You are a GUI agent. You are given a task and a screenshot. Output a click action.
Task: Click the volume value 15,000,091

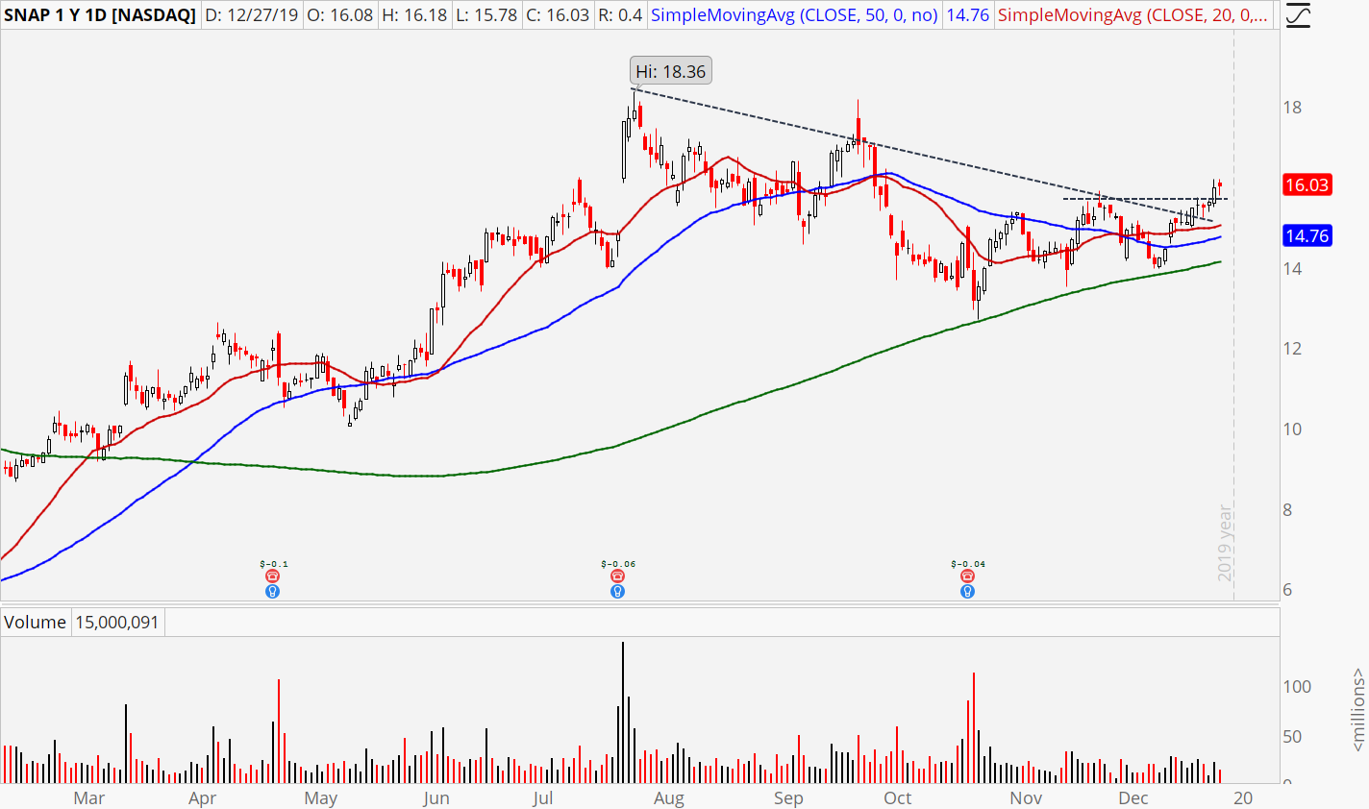(117, 623)
